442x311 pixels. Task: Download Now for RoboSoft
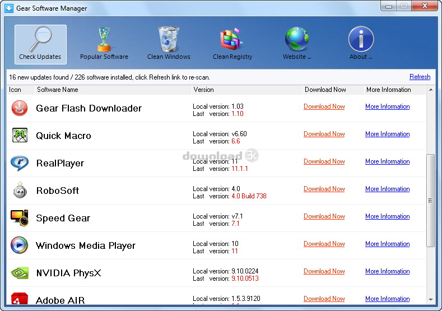[324, 189]
